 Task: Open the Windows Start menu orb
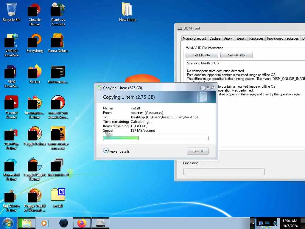pos(8,223)
